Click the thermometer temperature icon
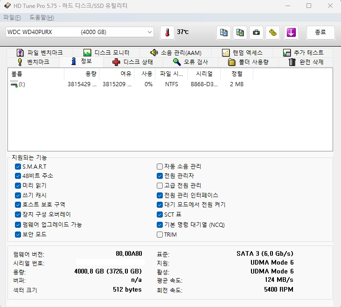The height and width of the screenshot is (307, 341). click(167, 33)
